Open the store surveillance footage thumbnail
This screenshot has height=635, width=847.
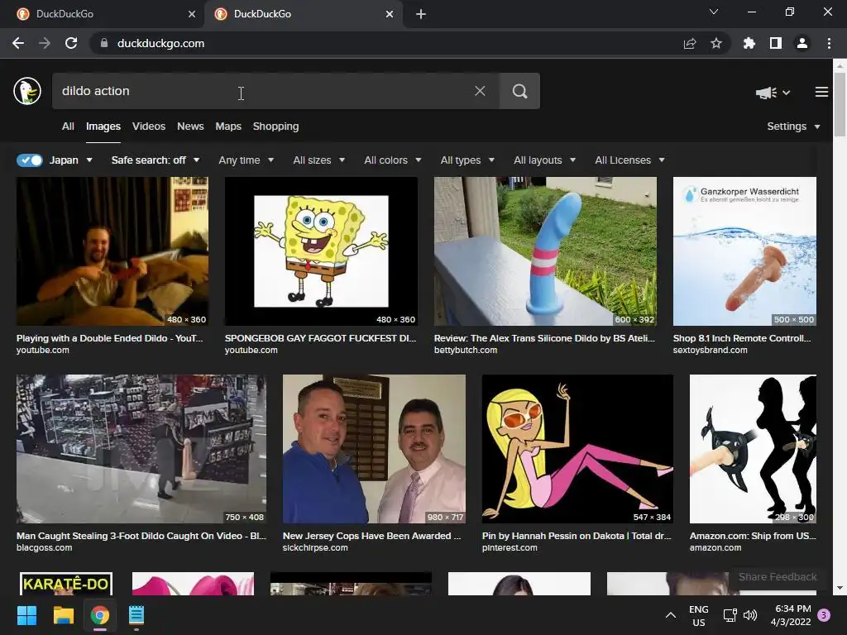141,449
